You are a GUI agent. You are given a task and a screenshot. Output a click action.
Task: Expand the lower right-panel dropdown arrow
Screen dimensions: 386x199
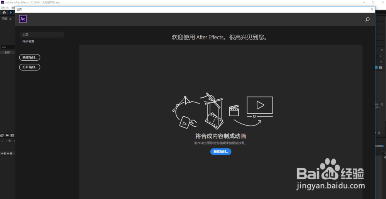pos(381,62)
